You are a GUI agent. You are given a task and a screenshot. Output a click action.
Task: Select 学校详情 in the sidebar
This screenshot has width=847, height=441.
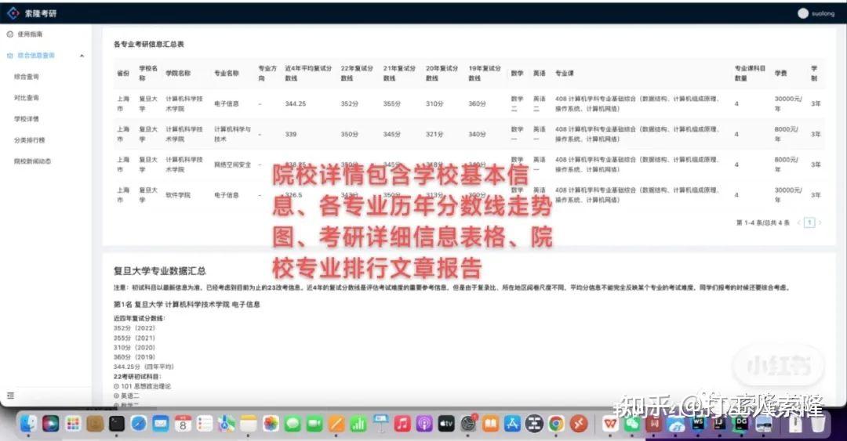click(x=27, y=119)
